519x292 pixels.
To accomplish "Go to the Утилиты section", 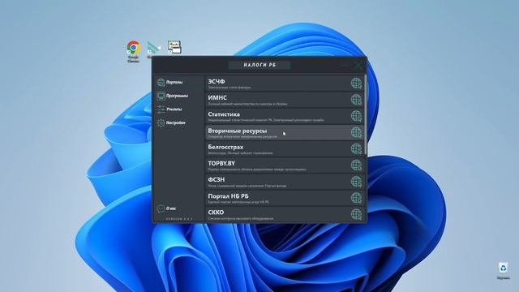I will (x=169, y=109).
